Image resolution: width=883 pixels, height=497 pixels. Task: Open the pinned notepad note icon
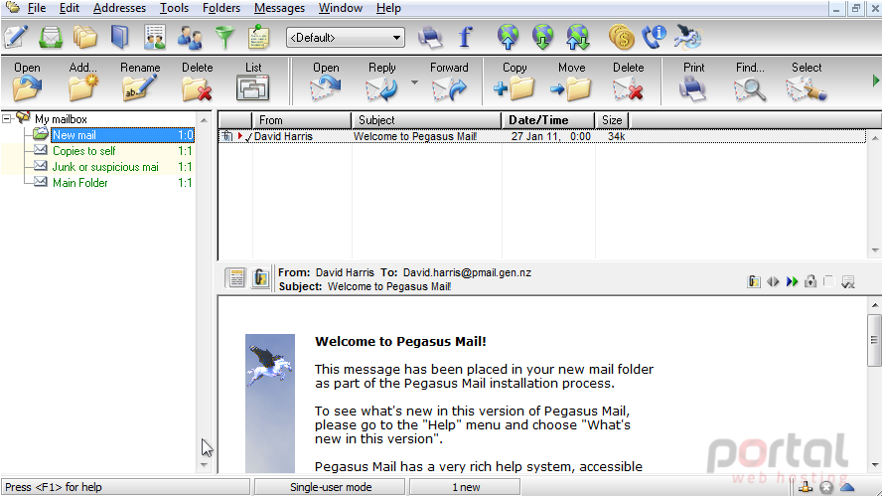click(x=259, y=37)
